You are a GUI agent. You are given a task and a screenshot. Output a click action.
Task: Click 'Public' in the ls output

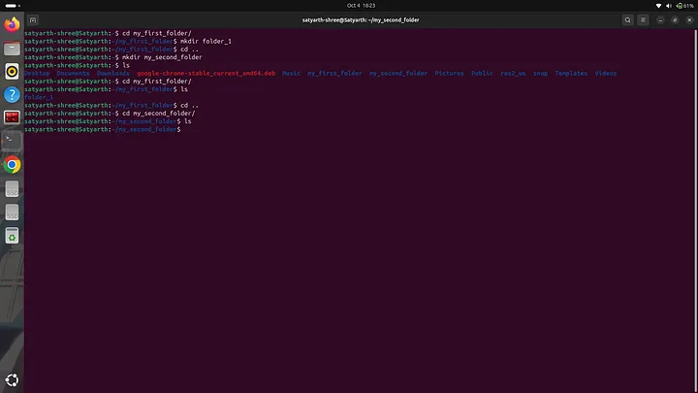tap(482, 73)
